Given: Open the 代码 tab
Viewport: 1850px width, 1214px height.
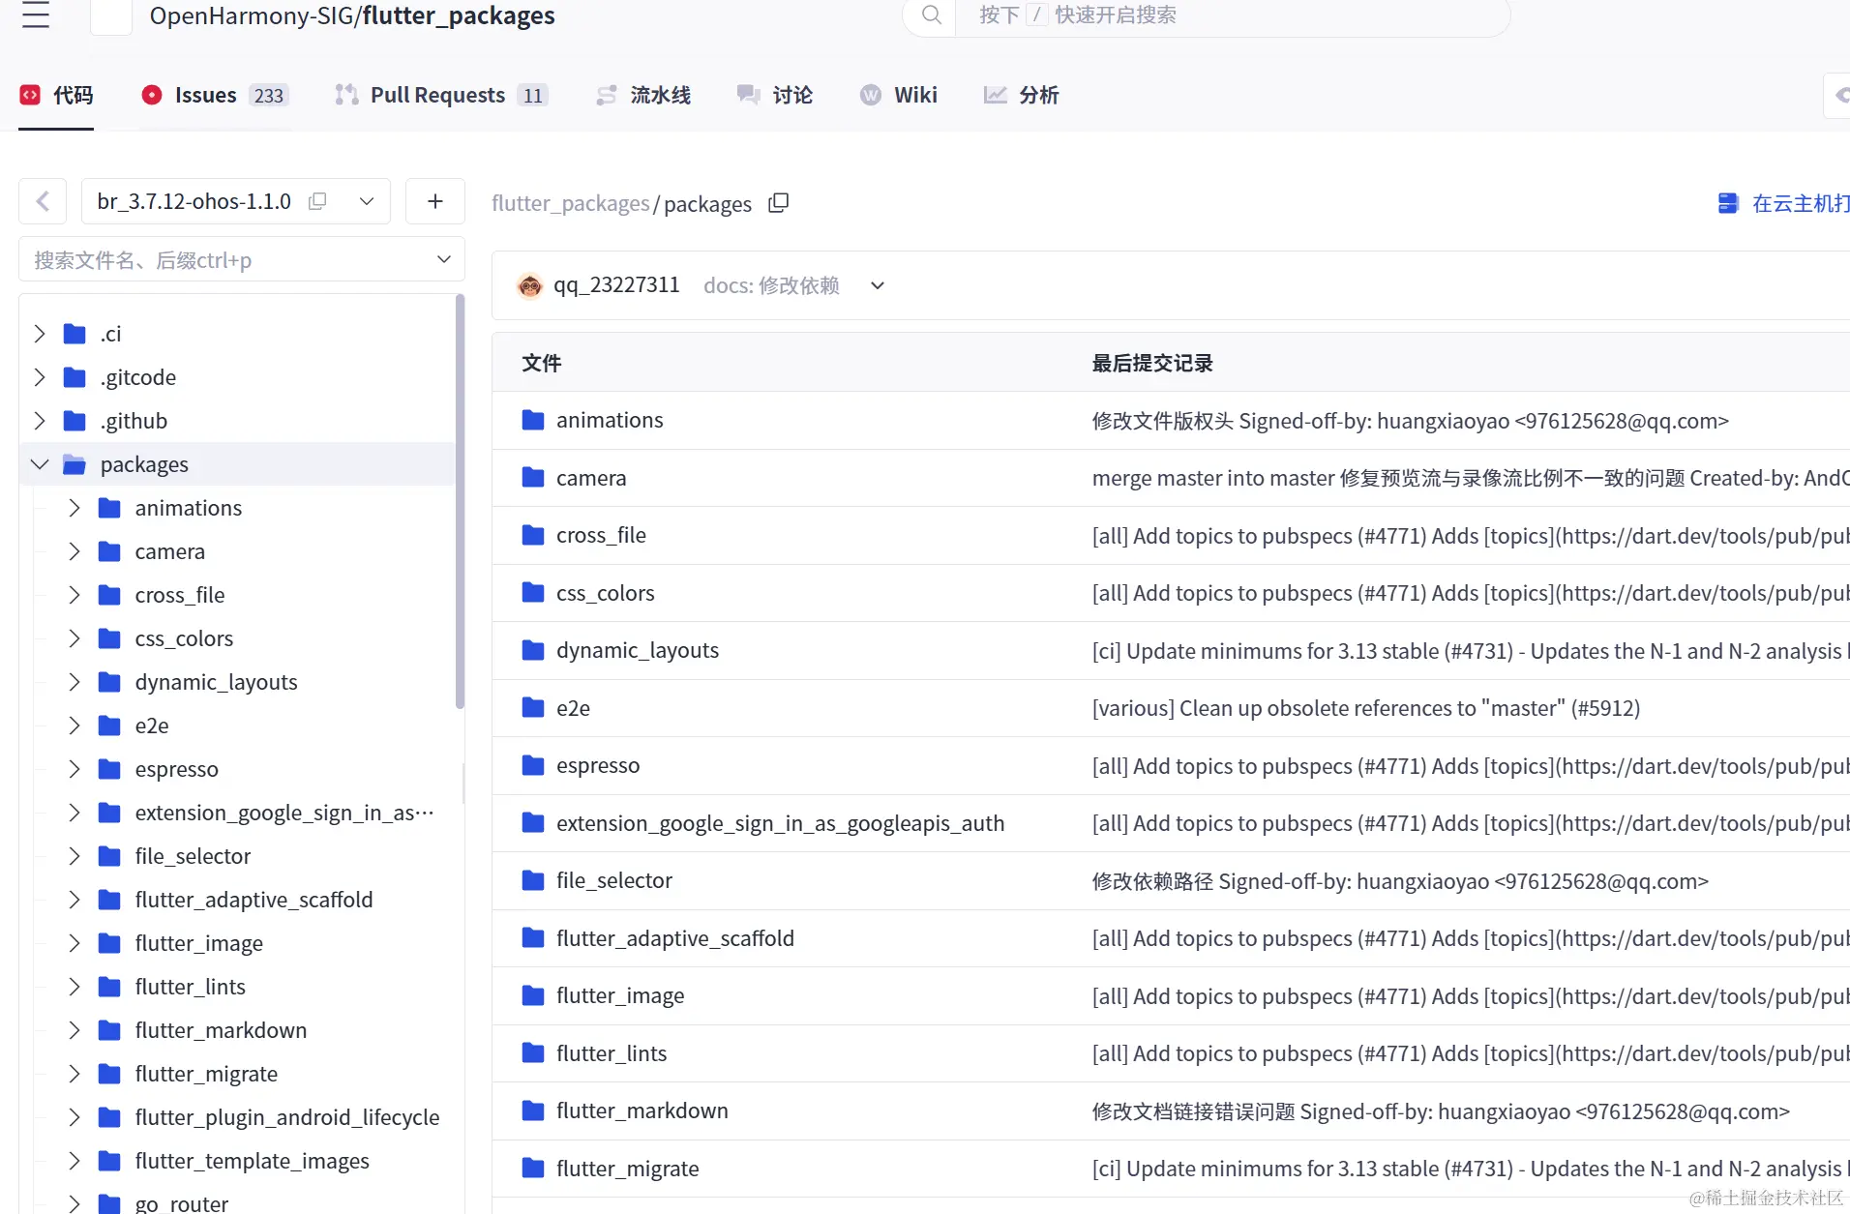Looking at the screenshot, I should (x=57, y=95).
